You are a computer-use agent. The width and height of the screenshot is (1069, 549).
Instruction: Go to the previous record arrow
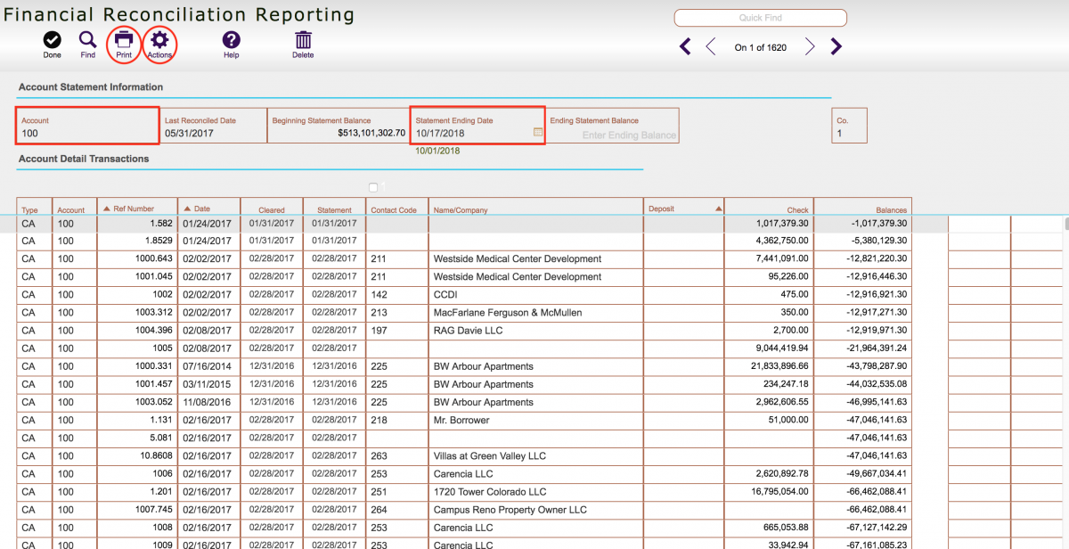pyautogui.click(x=711, y=45)
